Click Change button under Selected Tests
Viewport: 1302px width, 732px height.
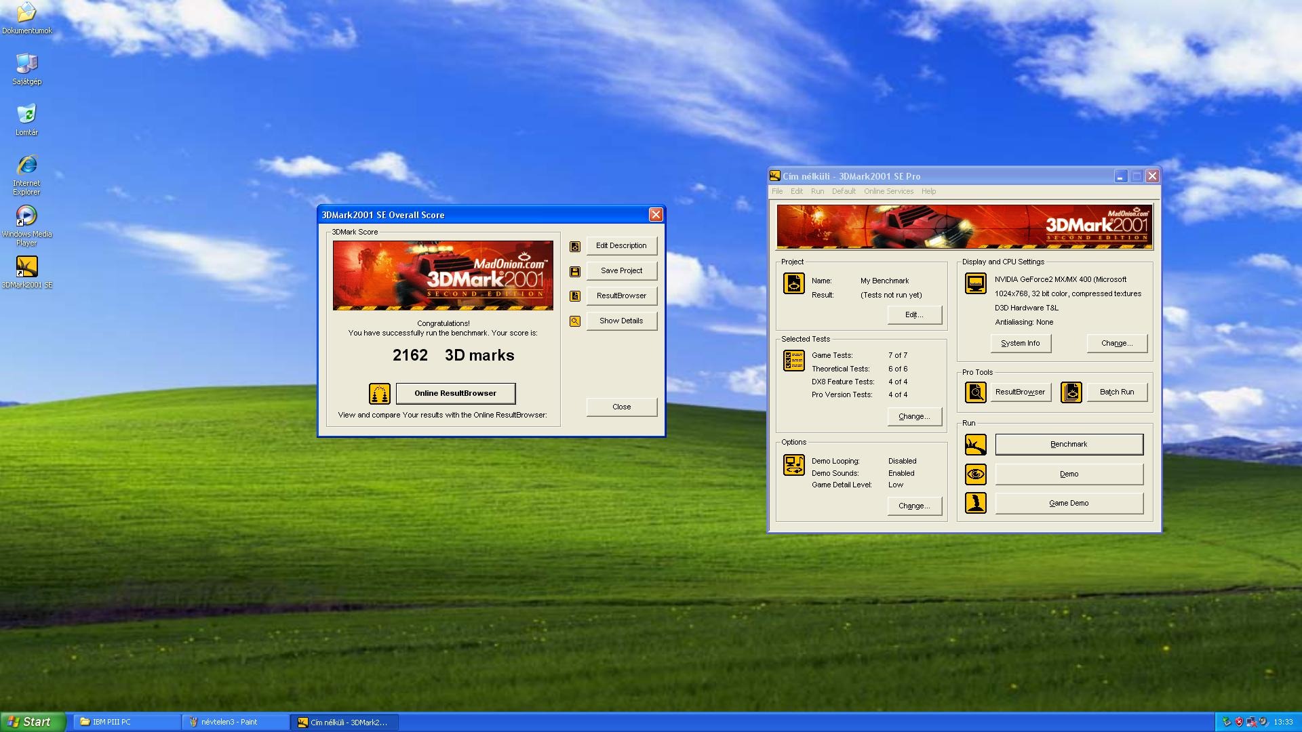tap(913, 416)
